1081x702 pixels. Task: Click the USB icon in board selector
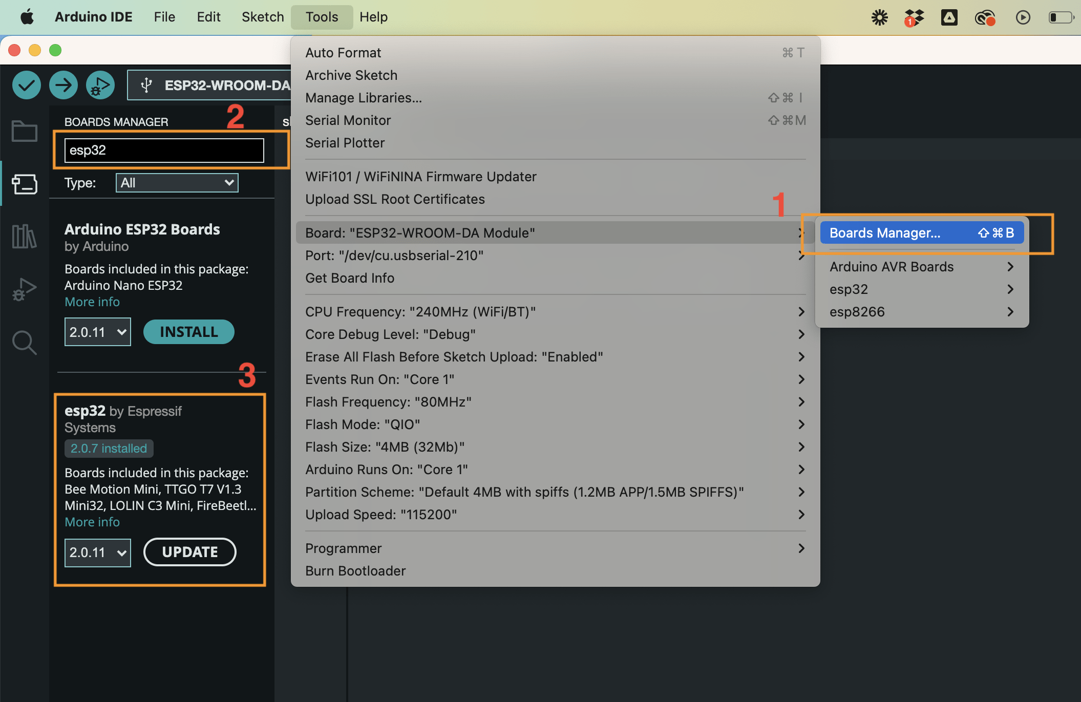[x=146, y=85]
